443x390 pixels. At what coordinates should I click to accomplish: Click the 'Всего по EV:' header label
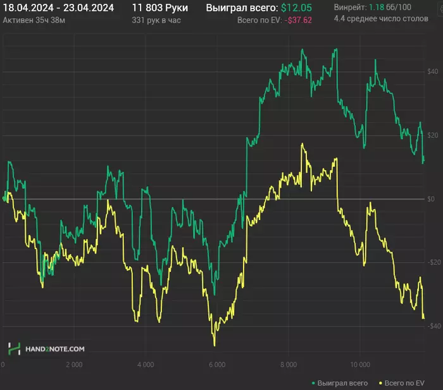point(259,20)
